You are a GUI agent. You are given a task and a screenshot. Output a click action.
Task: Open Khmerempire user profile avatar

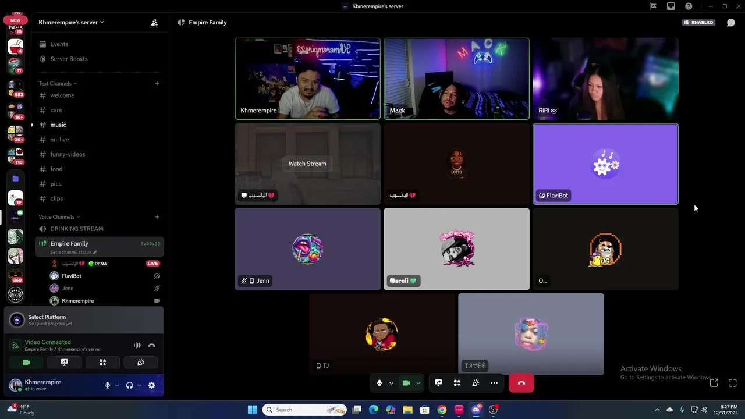(x=16, y=385)
